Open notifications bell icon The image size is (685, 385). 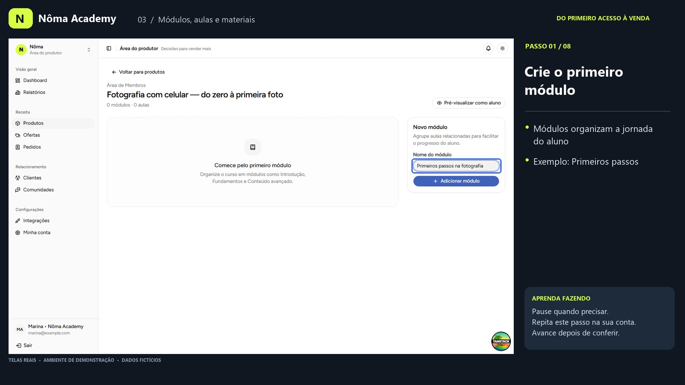[x=488, y=48]
